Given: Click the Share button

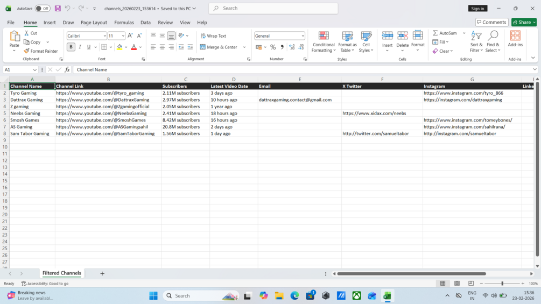Looking at the screenshot, I should pos(524,22).
